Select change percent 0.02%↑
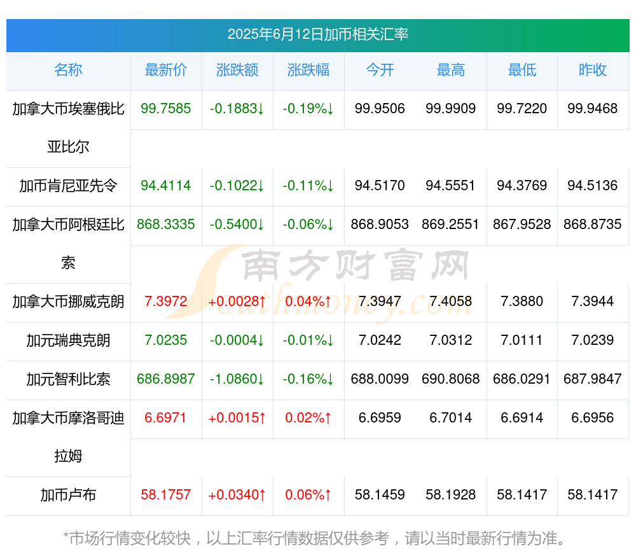636x558 pixels. 308,417
